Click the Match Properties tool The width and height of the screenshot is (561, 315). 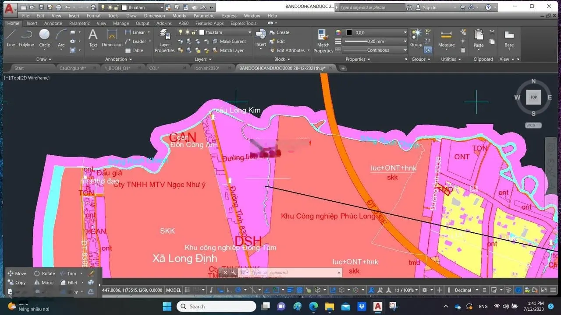click(x=323, y=40)
